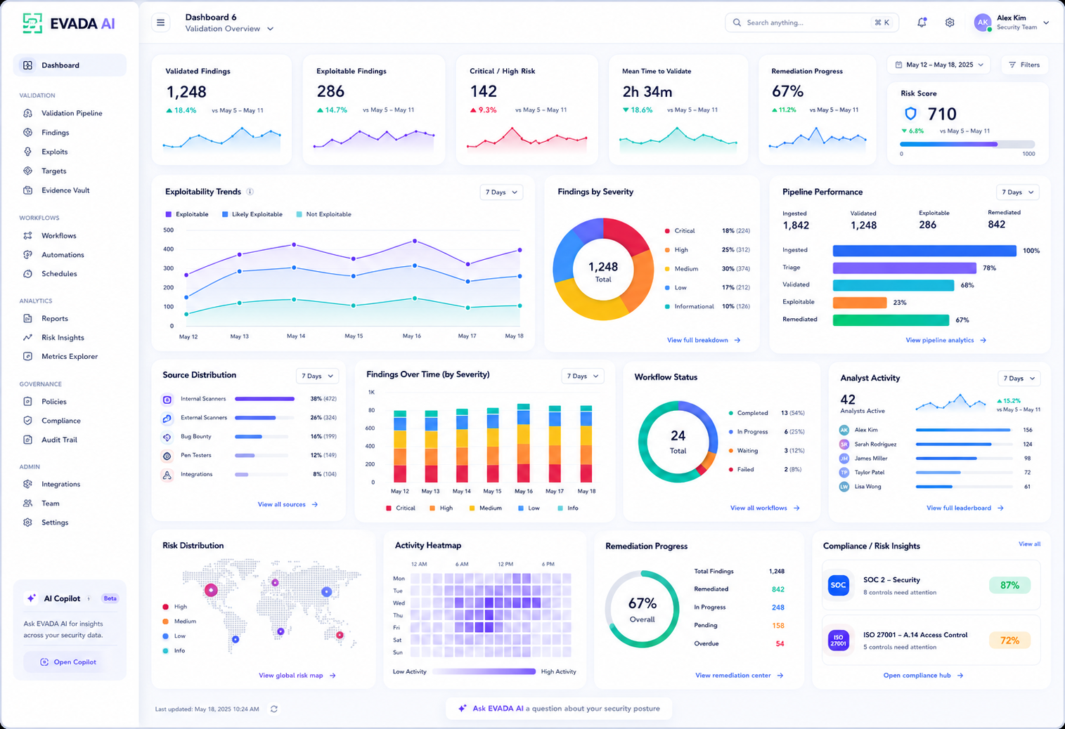Screen dimensions: 1065x729
Task: Click the Open Copilot button
Action: coord(68,662)
